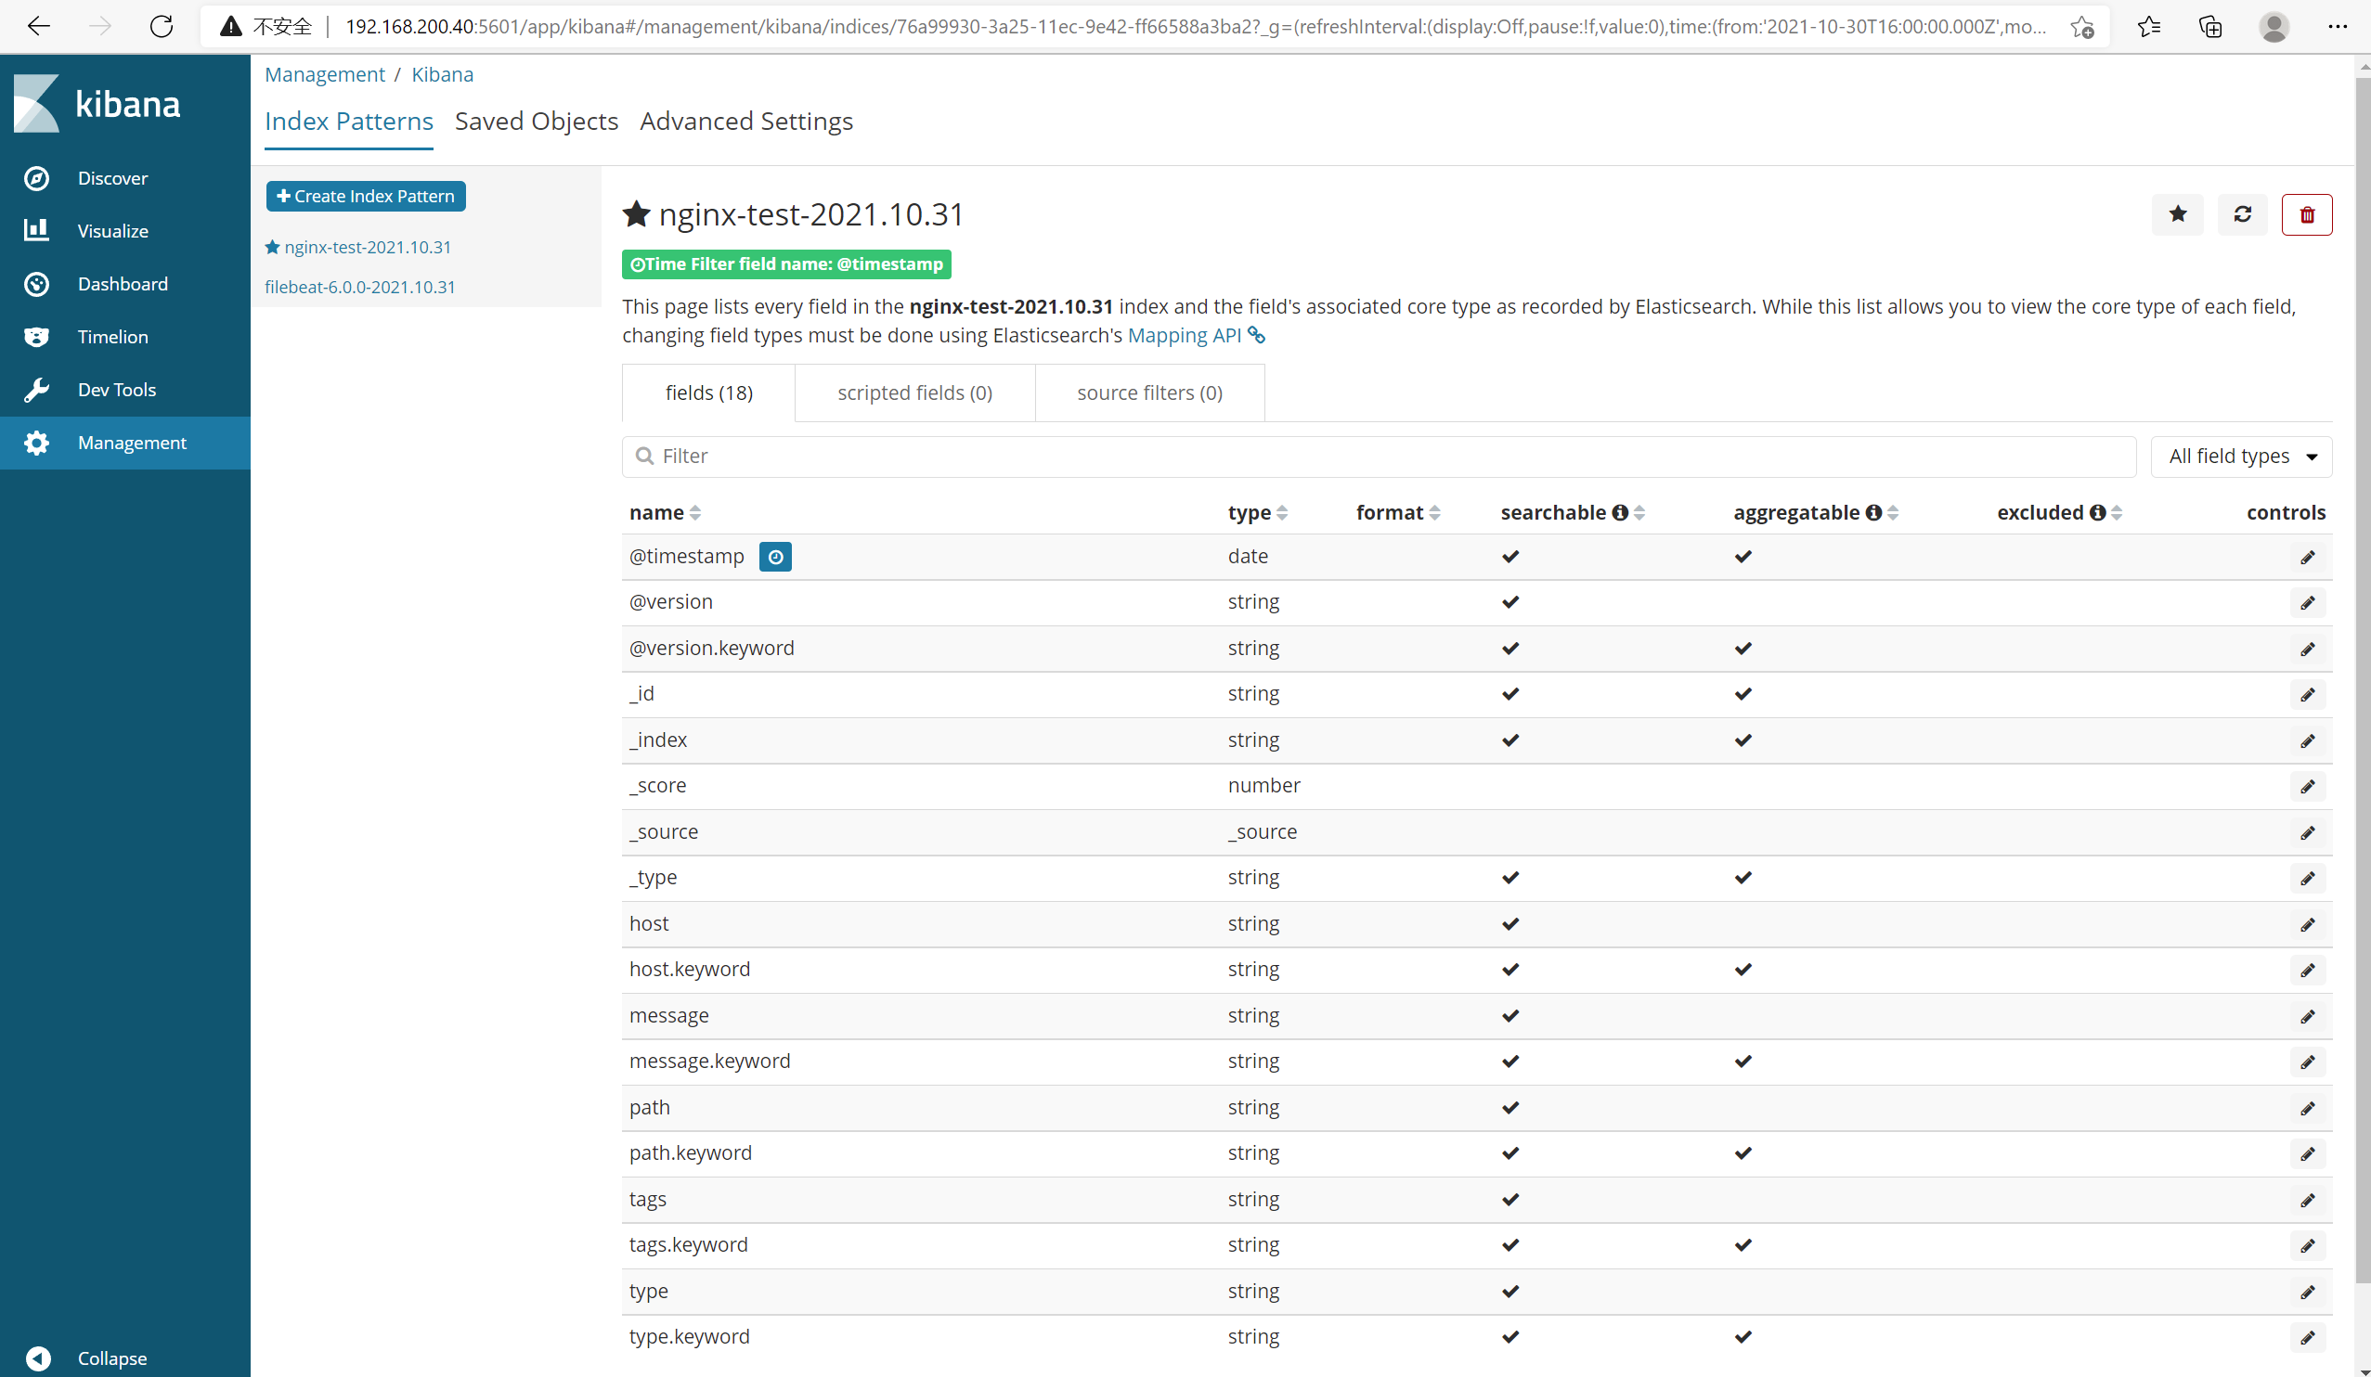
Task: Reload the browser page
Action: [x=162, y=26]
